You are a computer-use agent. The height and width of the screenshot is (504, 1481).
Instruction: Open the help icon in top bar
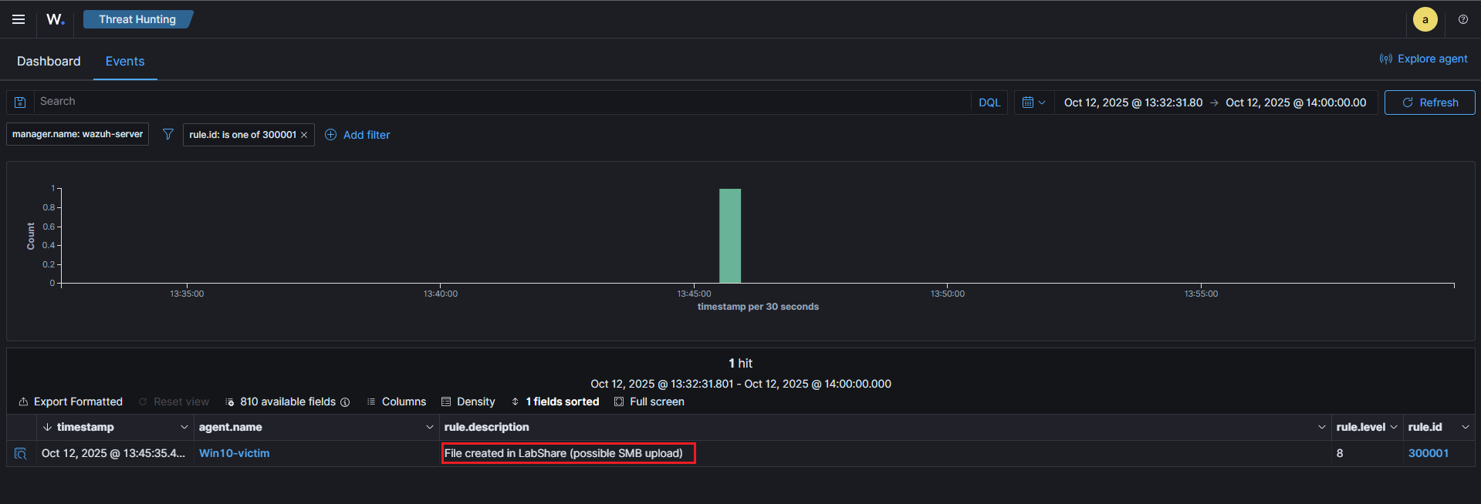tap(1462, 19)
